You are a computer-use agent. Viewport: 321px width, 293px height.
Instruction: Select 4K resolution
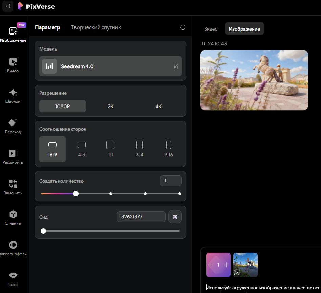[x=158, y=106]
